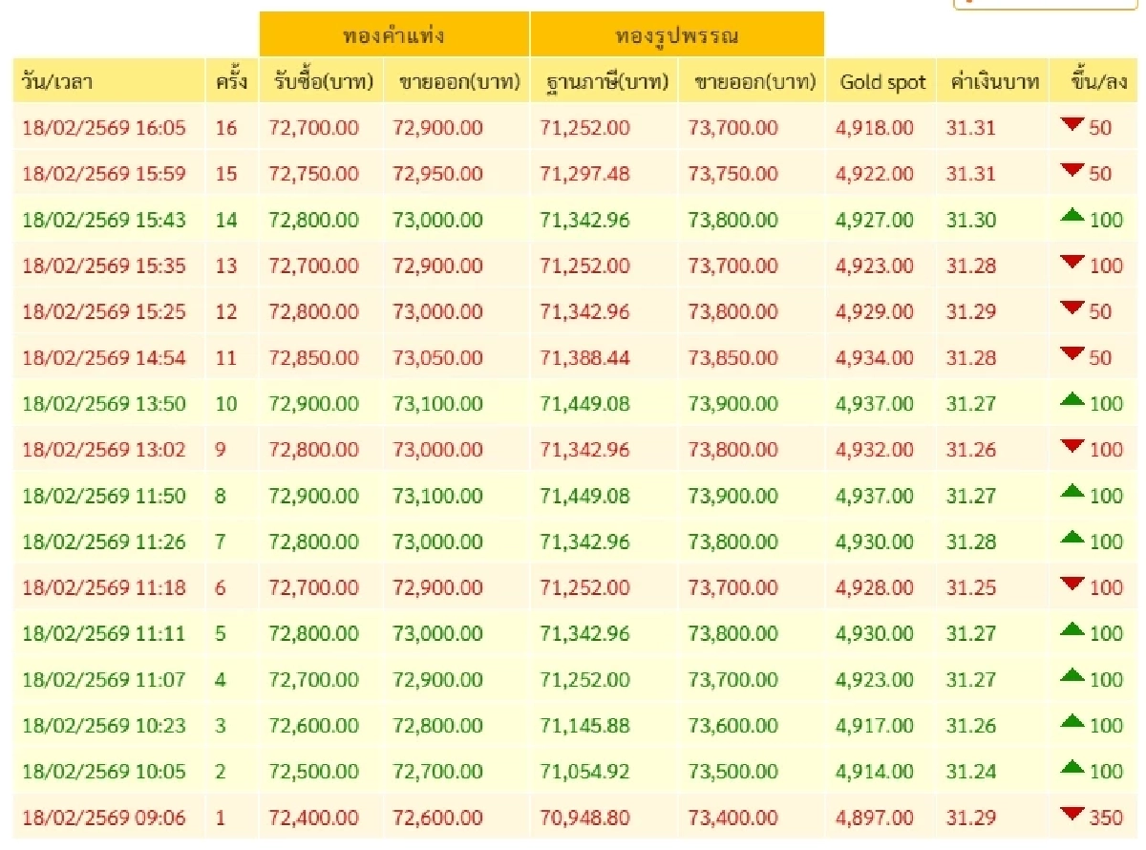Image resolution: width=1146 pixels, height=850 pixels.
Task: Click the up arrow in the 10:23 row
Action: [1072, 723]
